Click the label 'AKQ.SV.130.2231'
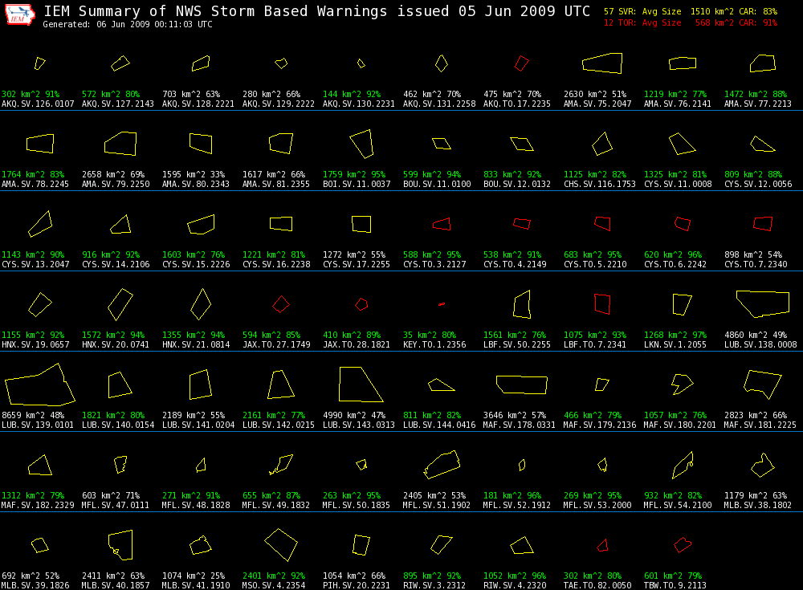Image resolution: width=803 pixels, height=590 pixels. (358, 104)
